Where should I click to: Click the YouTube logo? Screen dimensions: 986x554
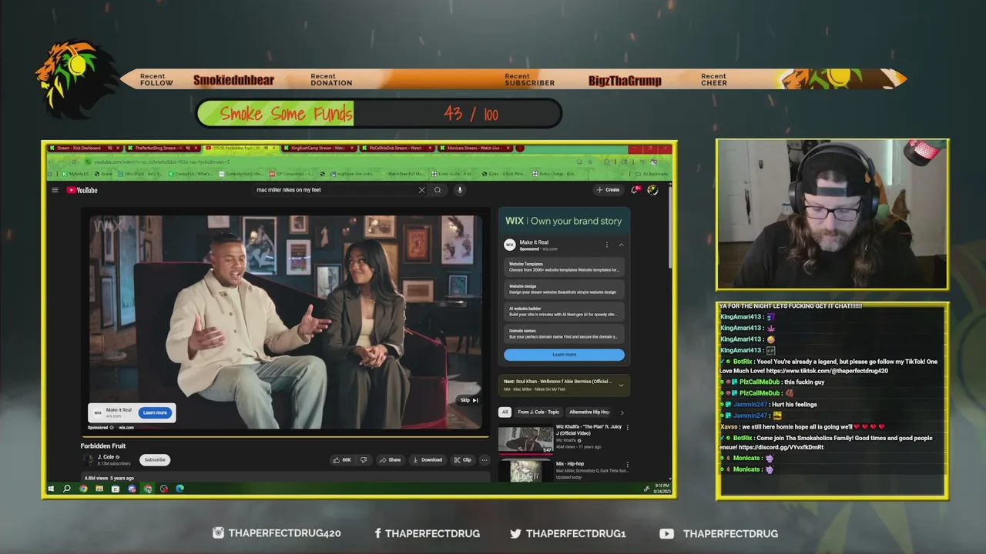(x=82, y=190)
